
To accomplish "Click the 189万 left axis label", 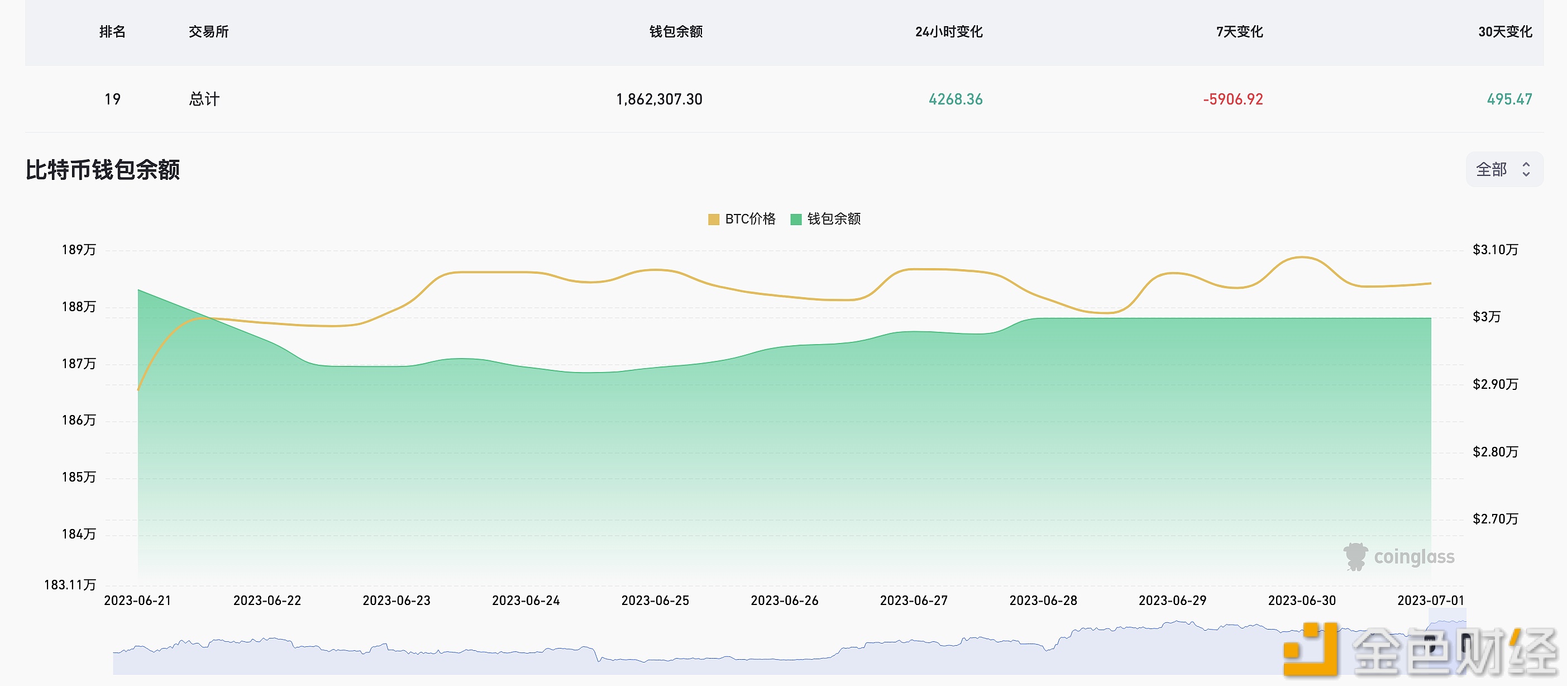I will pyautogui.click(x=79, y=250).
